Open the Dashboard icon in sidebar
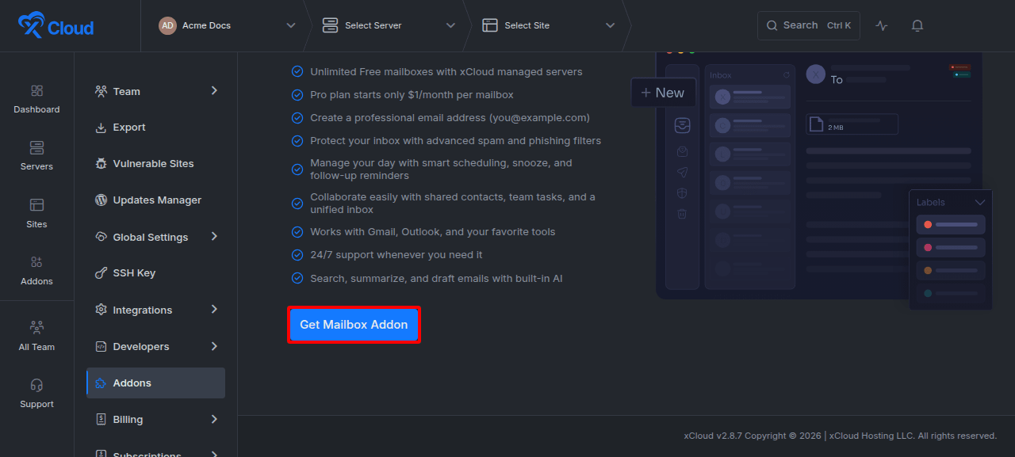 coord(36,91)
